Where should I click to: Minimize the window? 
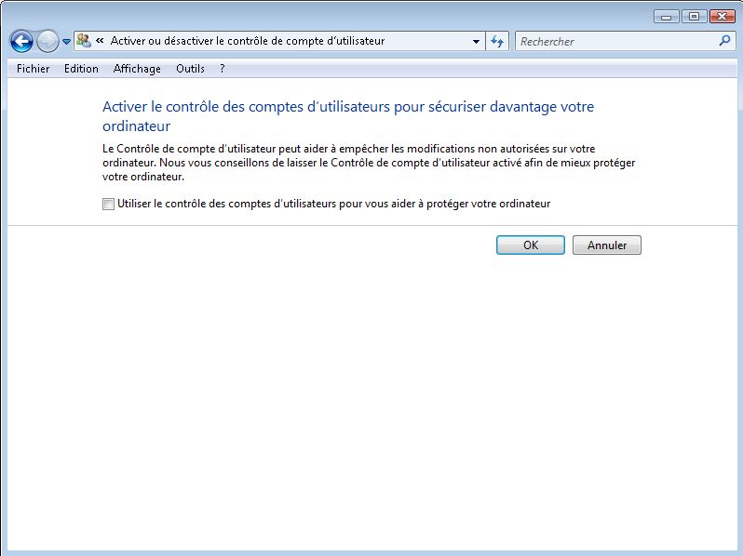point(667,17)
